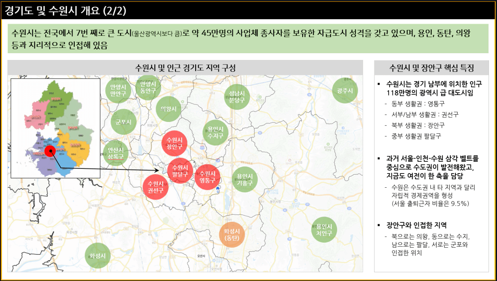This screenshot has width=497, height=281.
Task: Click the 용인시 기흥구 green circle
Action: pyautogui.click(x=245, y=180)
